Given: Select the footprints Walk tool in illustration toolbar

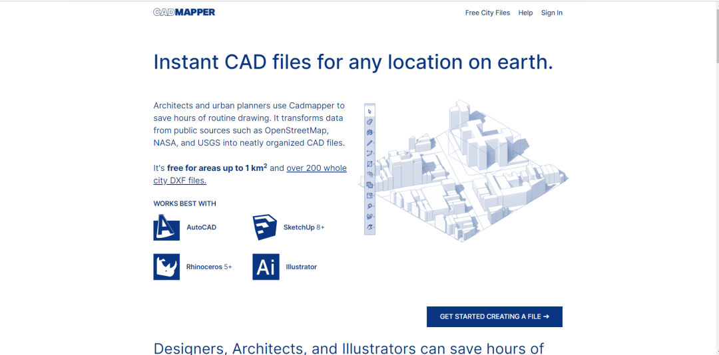Looking at the screenshot, I should click(x=370, y=216).
